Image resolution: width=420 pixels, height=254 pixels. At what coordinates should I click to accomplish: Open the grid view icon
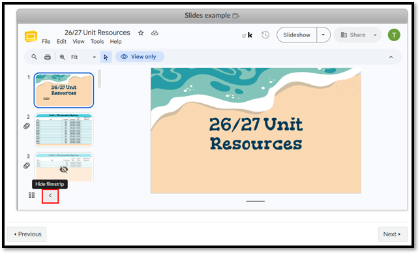tap(31, 195)
